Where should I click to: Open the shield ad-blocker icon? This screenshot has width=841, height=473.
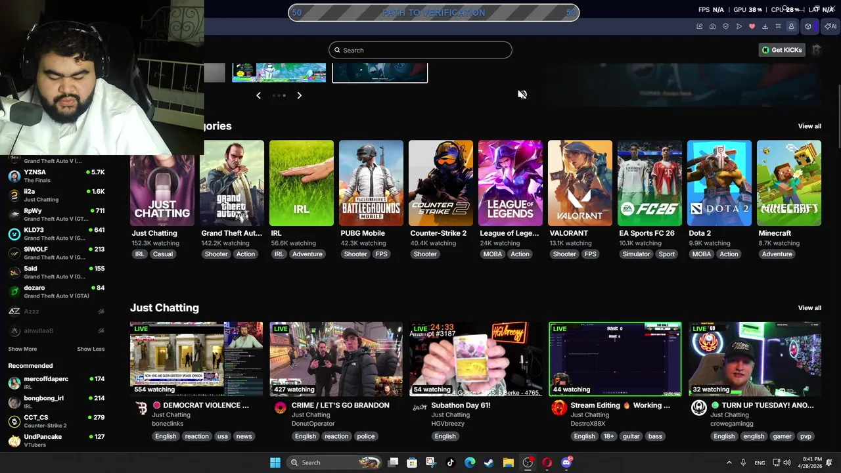726,26
